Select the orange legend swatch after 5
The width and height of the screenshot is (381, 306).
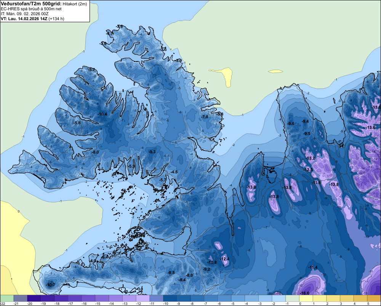click(x=374, y=298)
